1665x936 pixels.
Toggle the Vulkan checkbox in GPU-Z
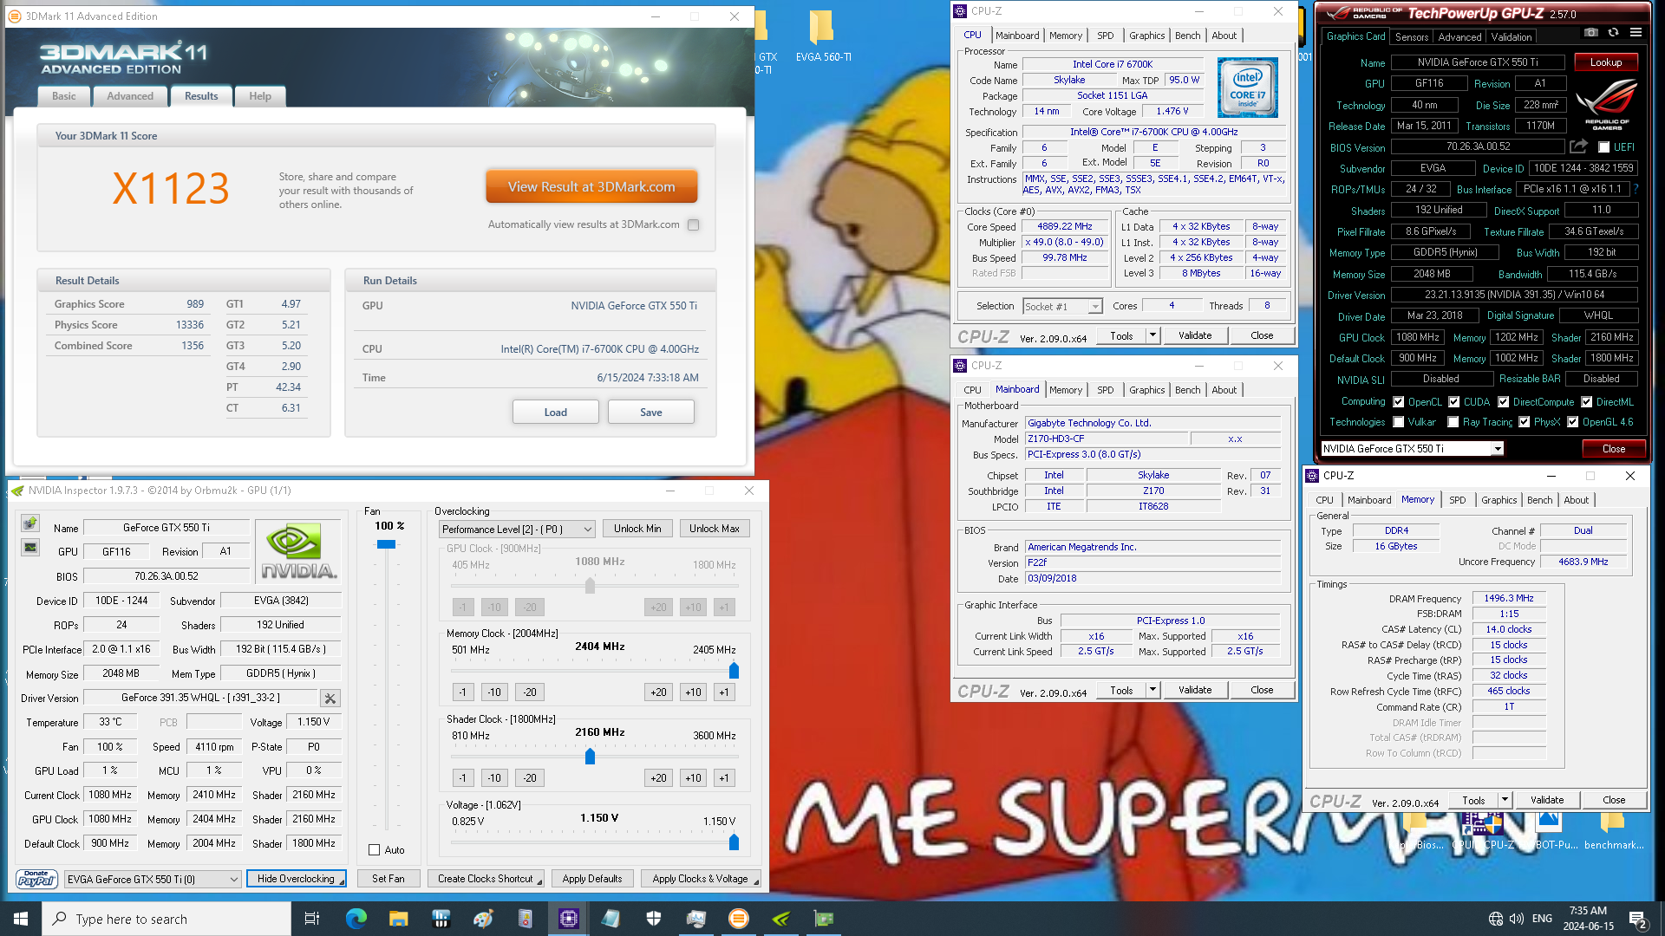click(1398, 422)
